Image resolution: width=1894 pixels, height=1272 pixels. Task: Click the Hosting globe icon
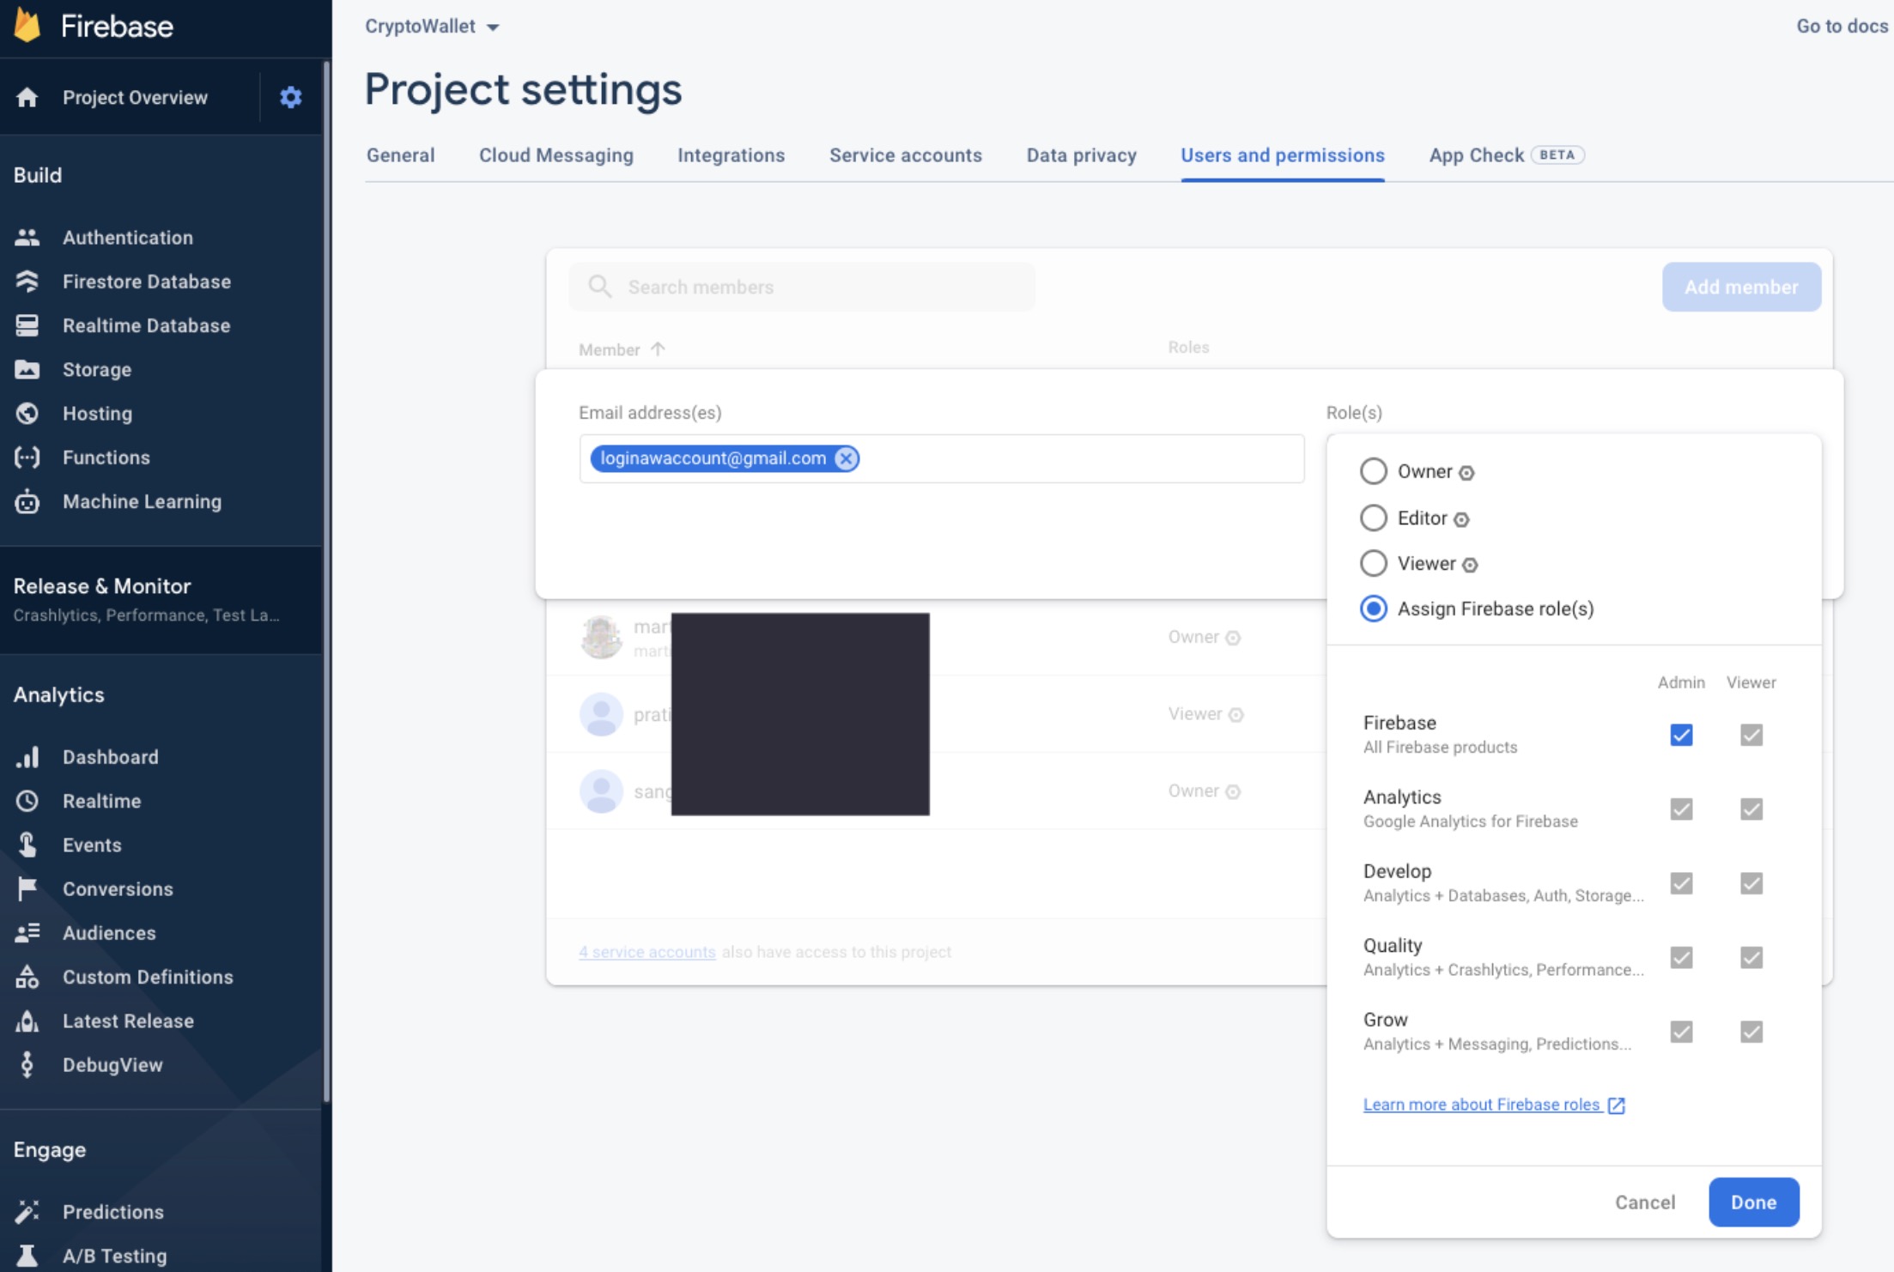27,414
